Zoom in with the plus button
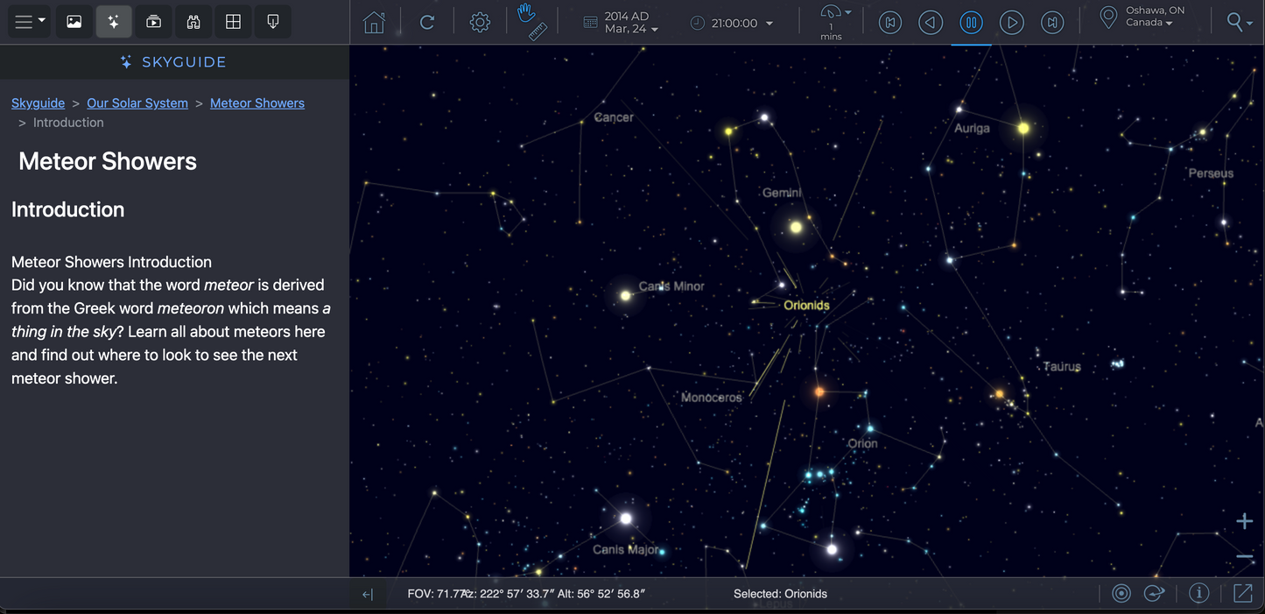Image resolution: width=1265 pixels, height=614 pixels. coord(1244,522)
